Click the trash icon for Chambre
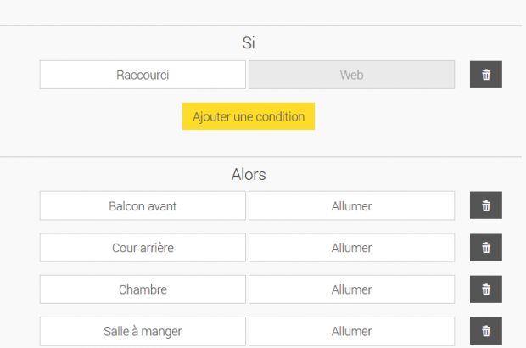The image size is (526, 348). tap(486, 289)
